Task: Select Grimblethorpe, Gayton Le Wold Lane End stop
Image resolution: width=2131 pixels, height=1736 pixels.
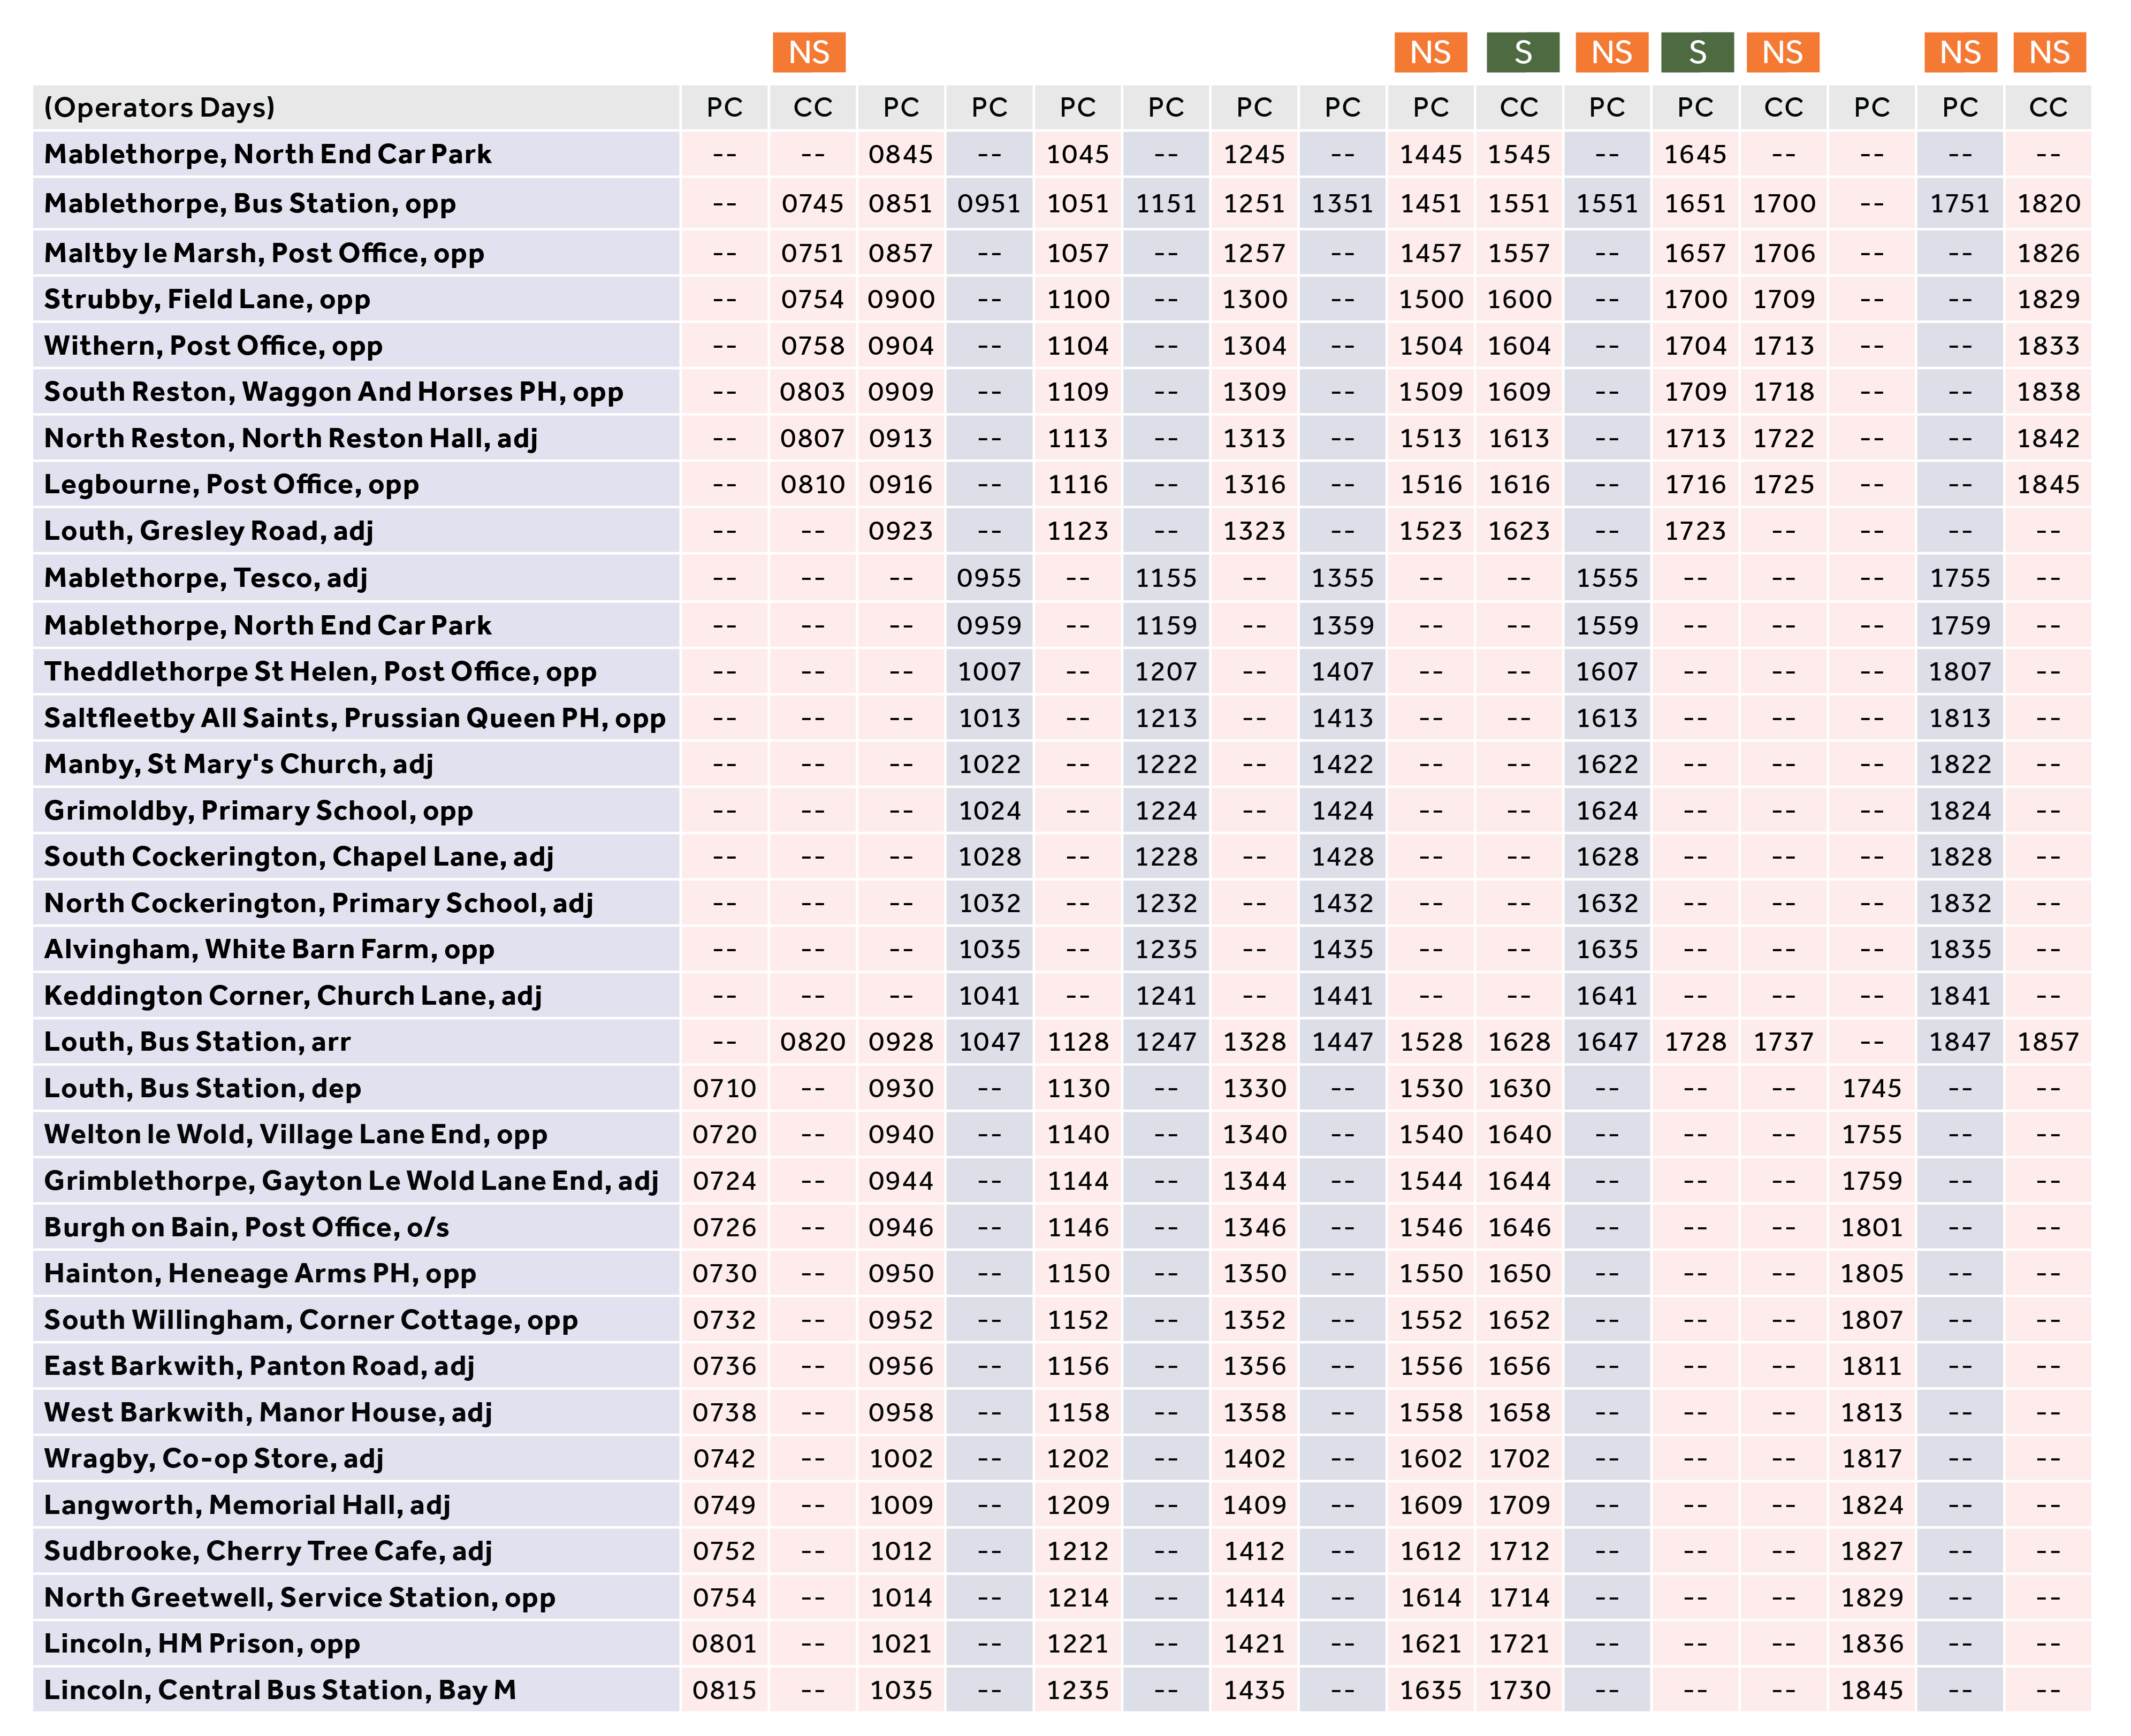Action: click(351, 1180)
